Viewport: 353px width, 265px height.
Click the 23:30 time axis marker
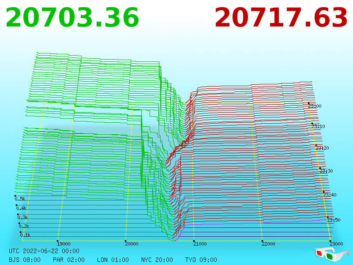pyautogui.click(x=326, y=171)
